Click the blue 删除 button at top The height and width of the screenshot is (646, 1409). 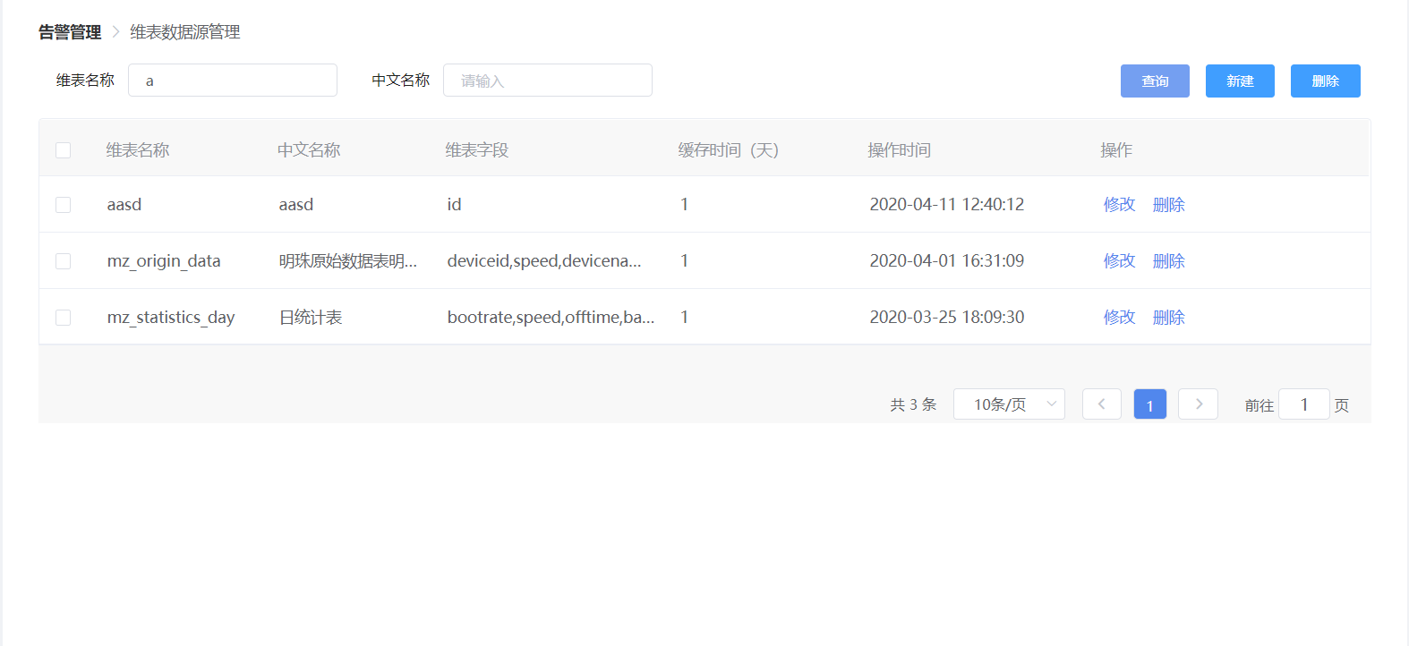click(x=1325, y=81)
